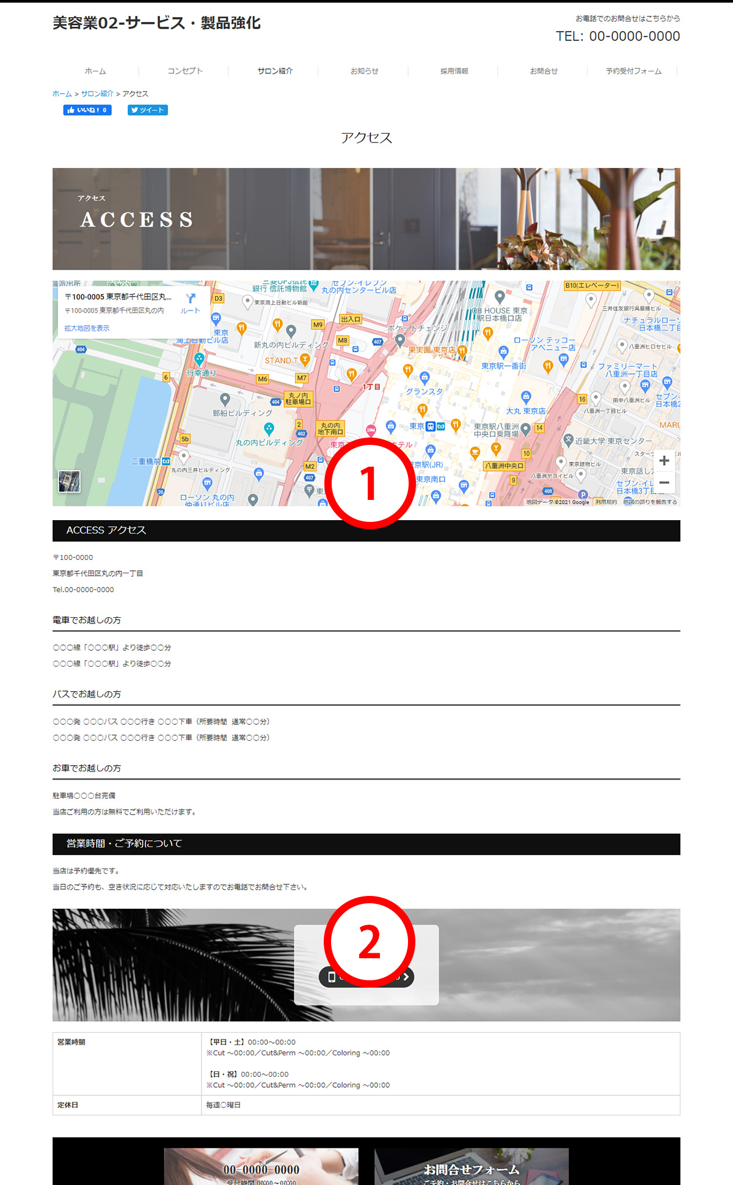The height and width of the screenshot is (1185, 733).
Task: Open the サロン紹介 navigation menu item
Action: pyautogui.click(x=275, y=71)
